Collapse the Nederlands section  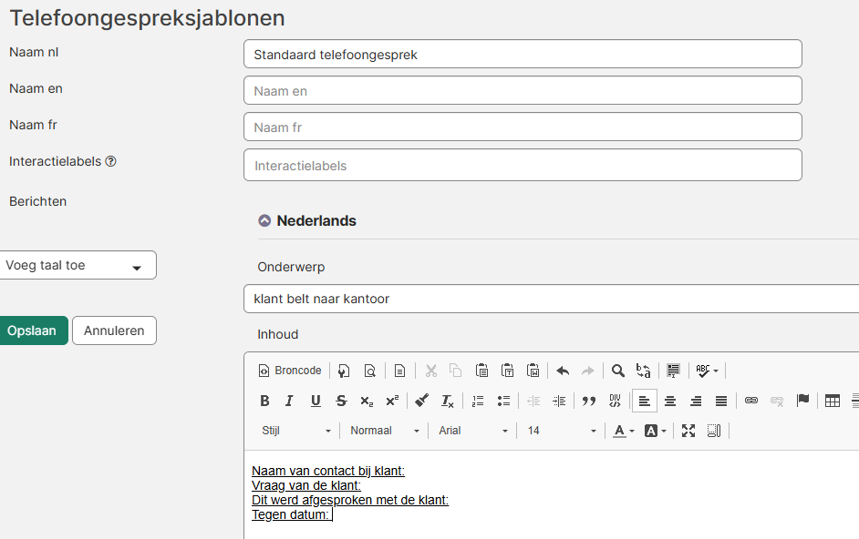point(264,220)
